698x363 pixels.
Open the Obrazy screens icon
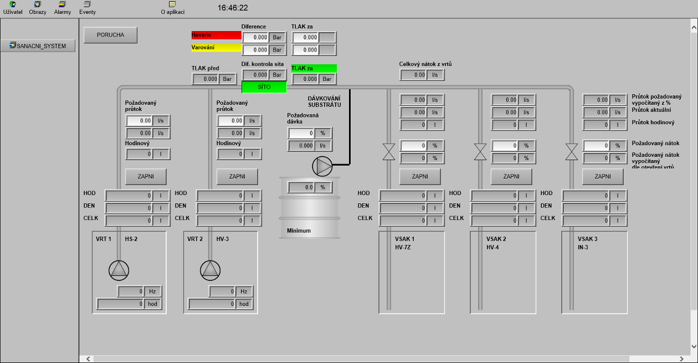(38, 8)
